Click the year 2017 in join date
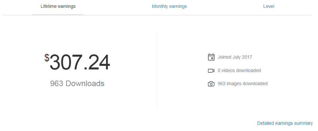Image resolution: width=318 pixels, height=131 pixels. 247,57
